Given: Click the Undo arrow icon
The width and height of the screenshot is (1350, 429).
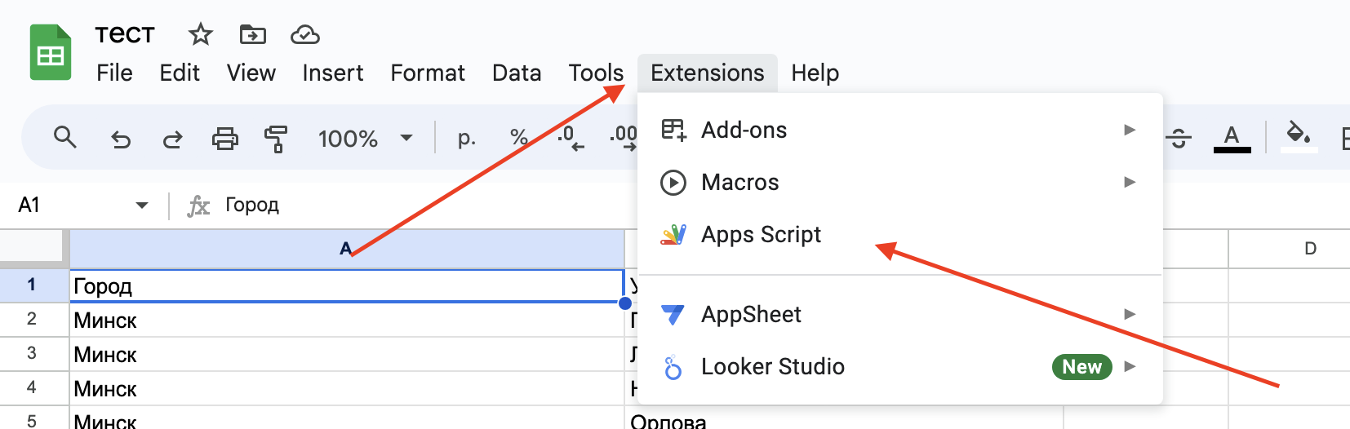Looking at the screenshot, I should click(121, 139).
